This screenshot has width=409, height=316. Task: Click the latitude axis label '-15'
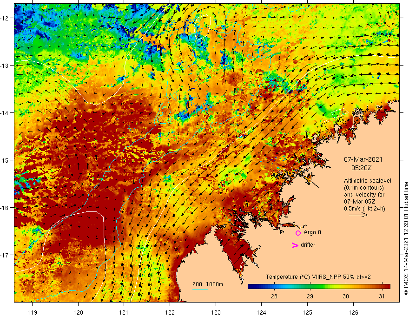(x=5, y=160)
